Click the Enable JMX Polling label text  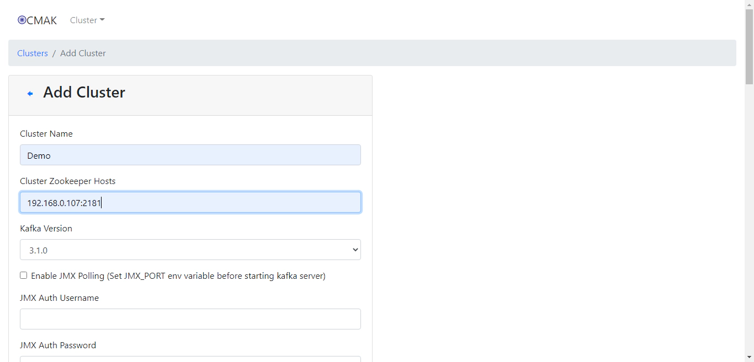tap(178, 276)
